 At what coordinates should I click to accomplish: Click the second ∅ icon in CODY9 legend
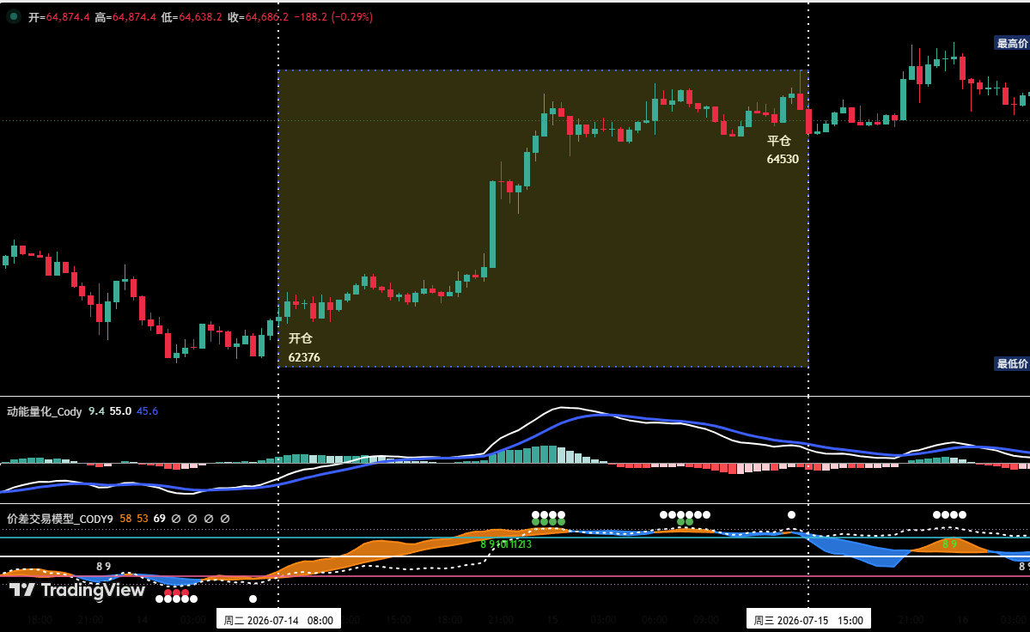pos(192,519)
